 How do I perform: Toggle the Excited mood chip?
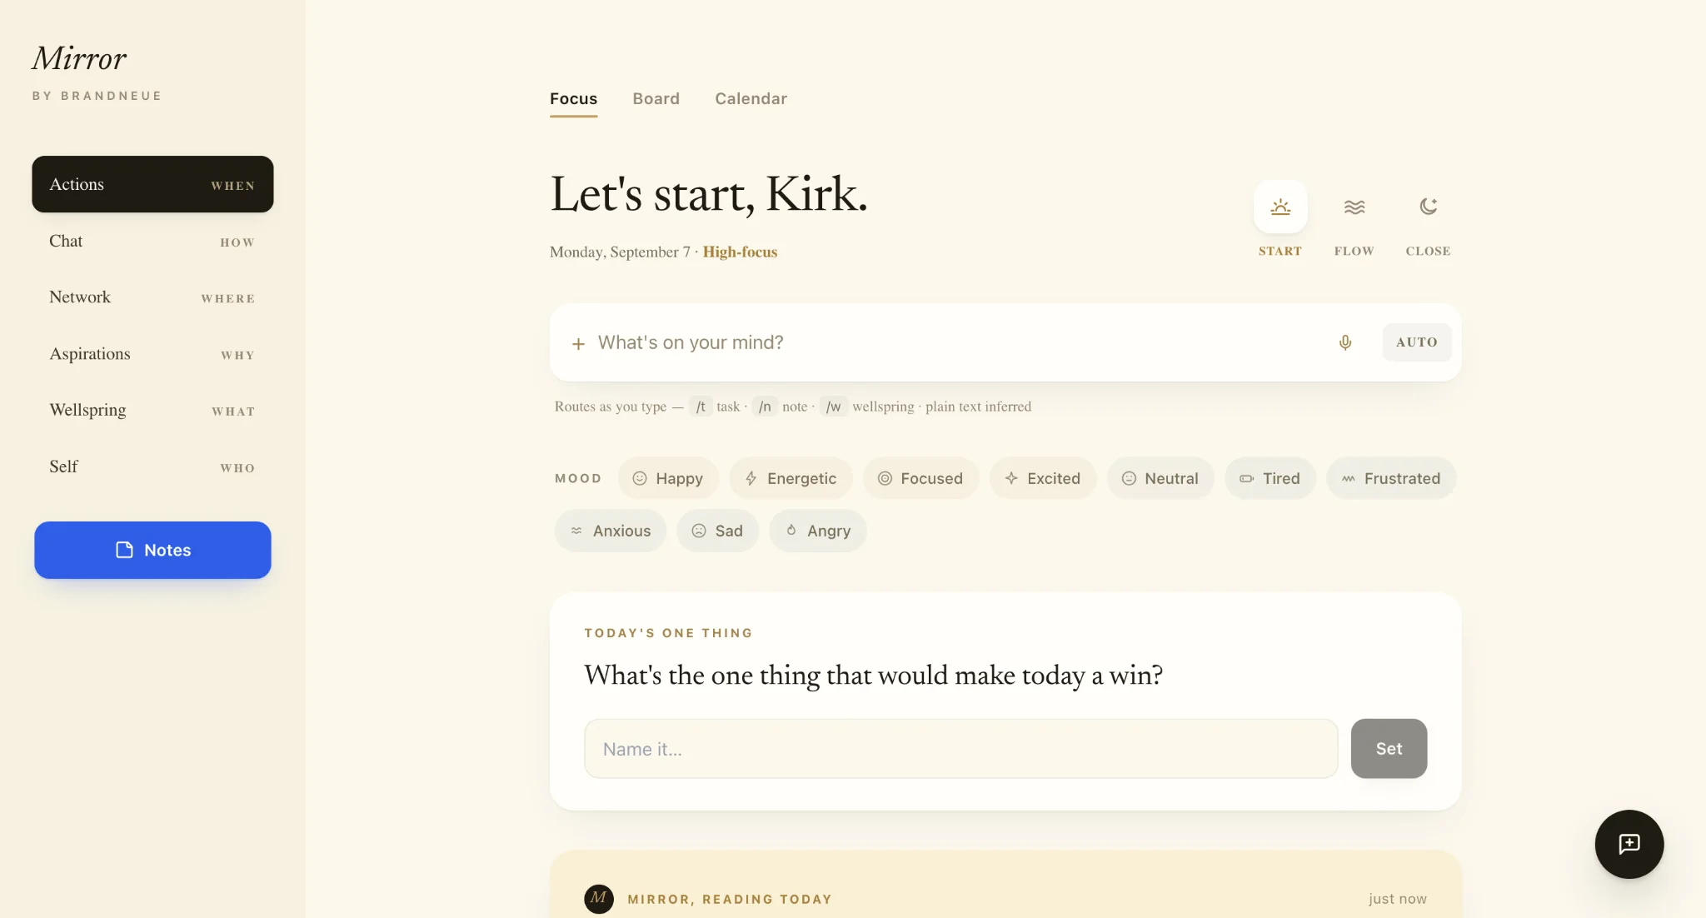click(x=1043, y=478)
